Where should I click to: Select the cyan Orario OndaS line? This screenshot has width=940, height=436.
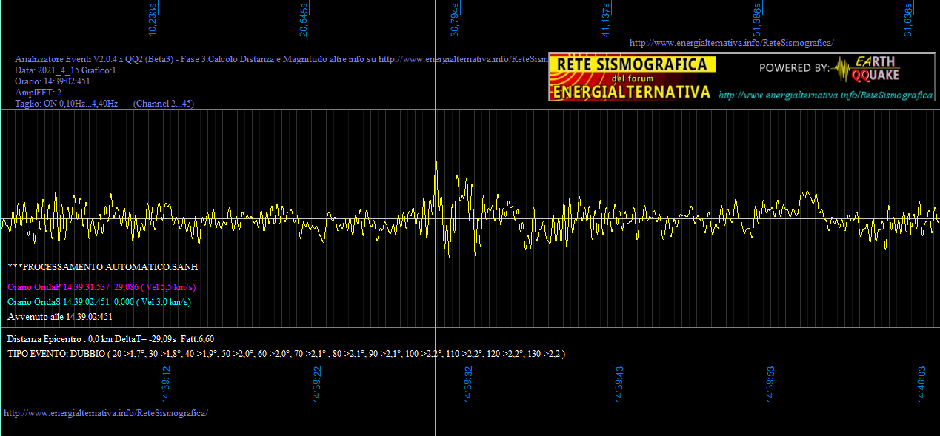[x=99, y=302]
